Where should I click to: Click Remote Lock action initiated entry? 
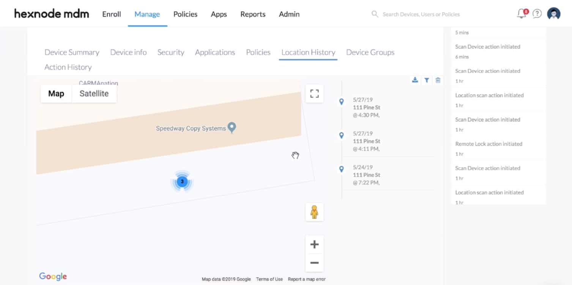(x=498, y=149)
